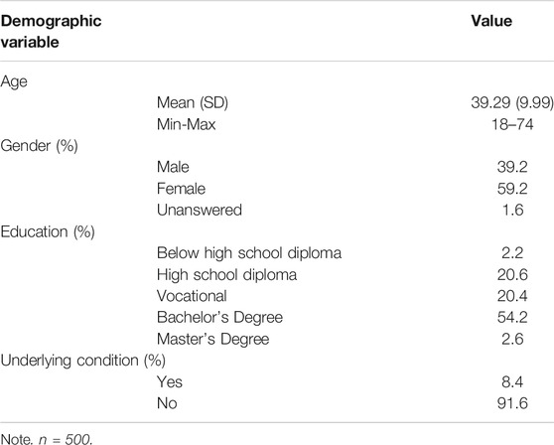Click the Underlying condition (%) heading
Viewport: 554px width, 445px height.
pyautogui.click(x=83, y=361)
